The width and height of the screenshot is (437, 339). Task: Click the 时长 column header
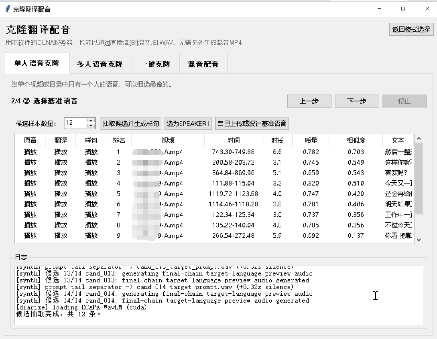pos(277,140)
